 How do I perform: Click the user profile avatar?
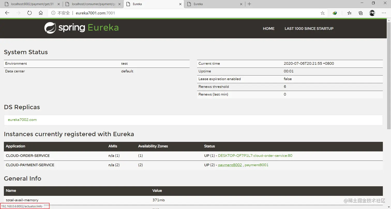pyautogui.click(x=372, y=13)
